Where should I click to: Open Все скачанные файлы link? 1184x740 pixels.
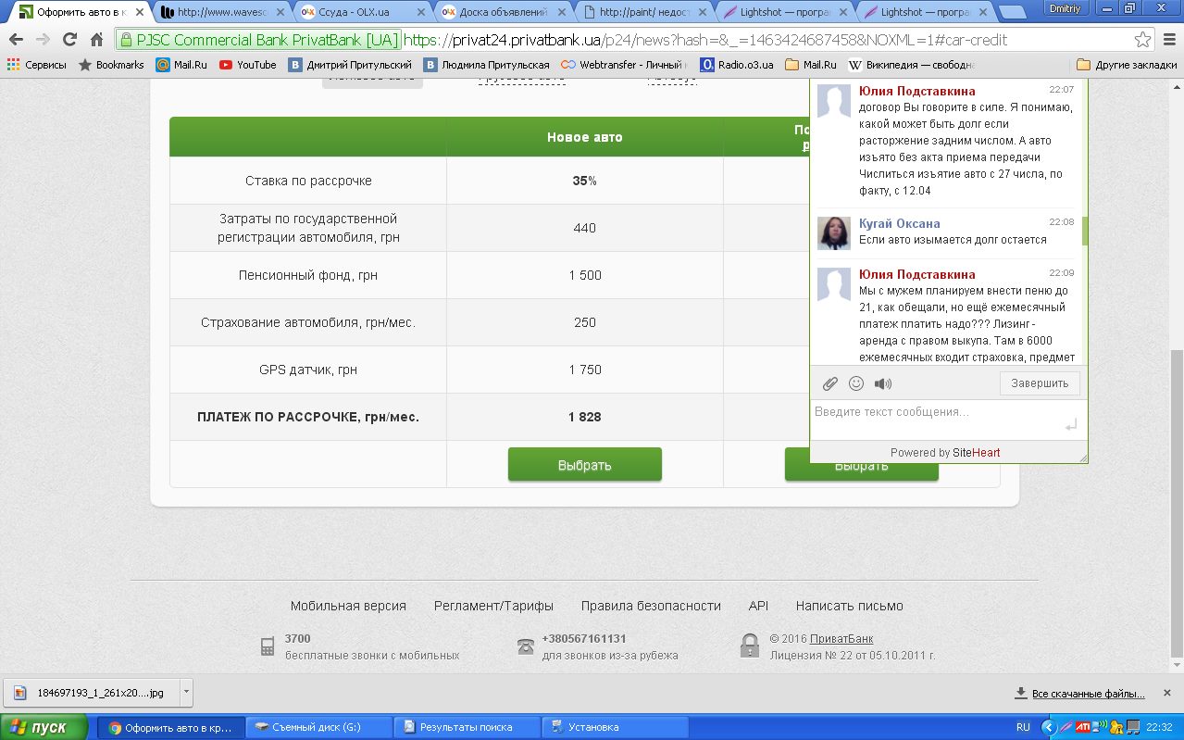(x=1079, y=694)
